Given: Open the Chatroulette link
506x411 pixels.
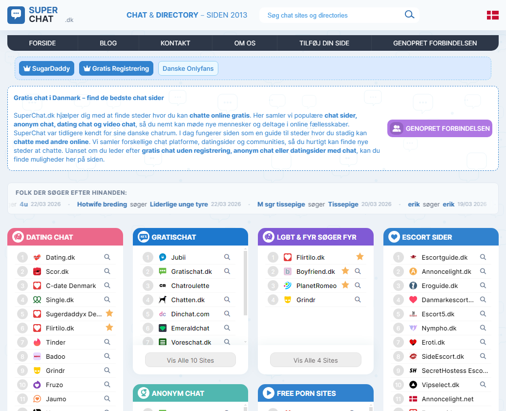Looking at the screenshot, I should point(190,286).
